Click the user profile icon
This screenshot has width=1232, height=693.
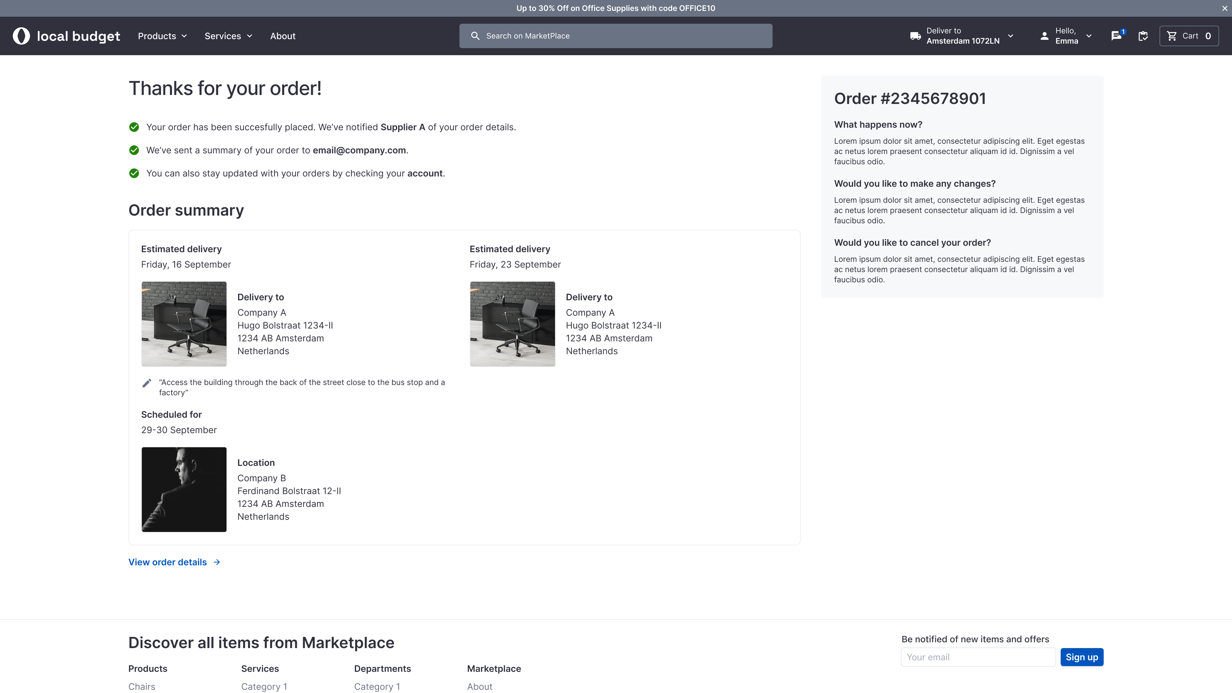coord(1045,36)
